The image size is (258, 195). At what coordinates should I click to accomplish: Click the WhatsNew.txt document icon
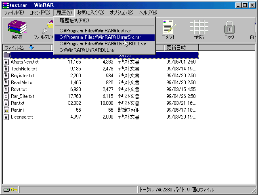[x=6, y=62]
